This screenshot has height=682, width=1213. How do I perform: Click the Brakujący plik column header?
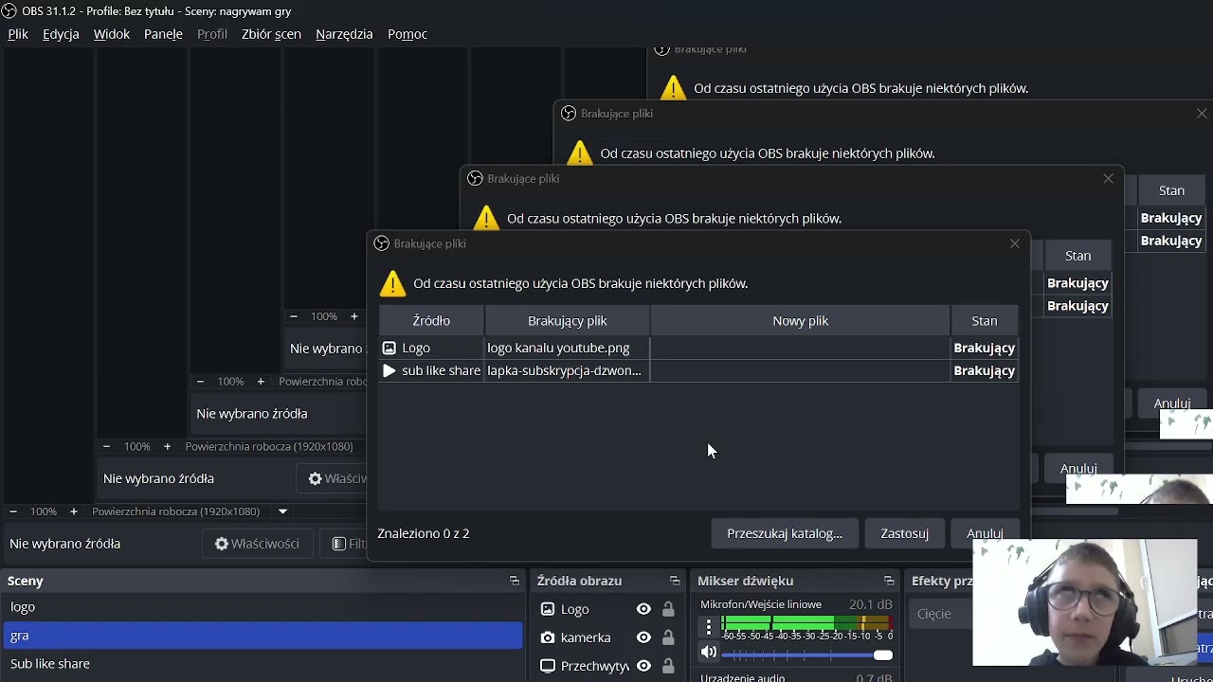tap(567, 321)
